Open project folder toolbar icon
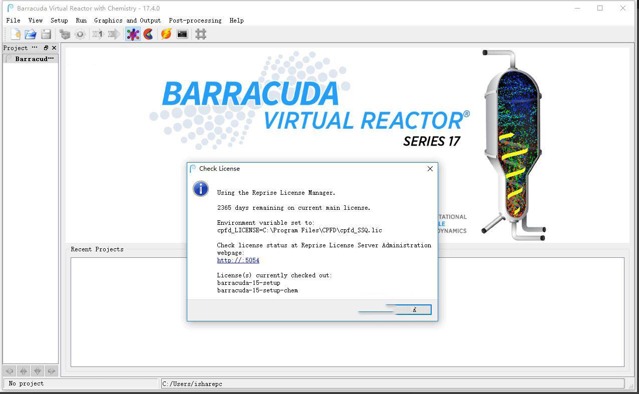This screenshot has width=639, height=394. [31, 34]
